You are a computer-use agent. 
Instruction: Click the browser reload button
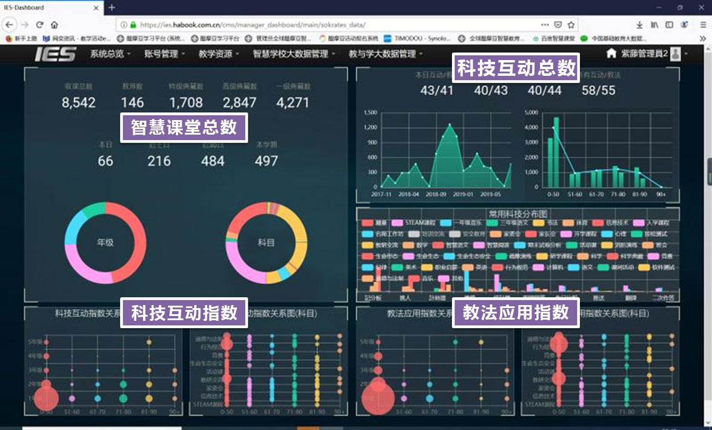click(40, 25)
